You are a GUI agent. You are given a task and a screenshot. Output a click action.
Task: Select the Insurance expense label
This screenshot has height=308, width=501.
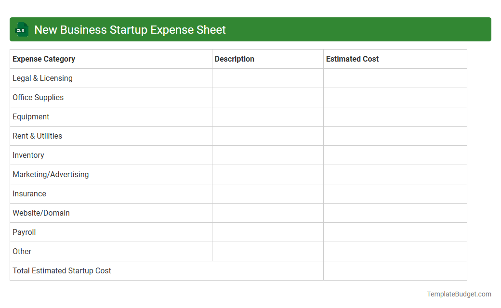click(x=29, y=193)
